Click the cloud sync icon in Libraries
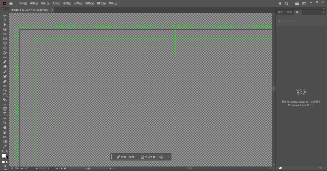The image size is (327, 171). click(281, 168)
